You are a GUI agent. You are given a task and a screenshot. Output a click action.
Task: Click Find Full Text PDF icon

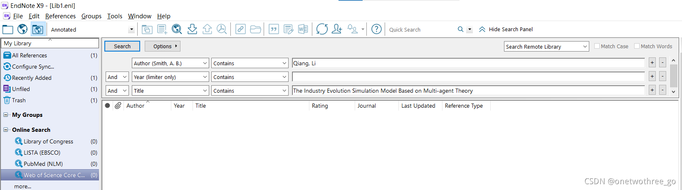tap(222, 29)
